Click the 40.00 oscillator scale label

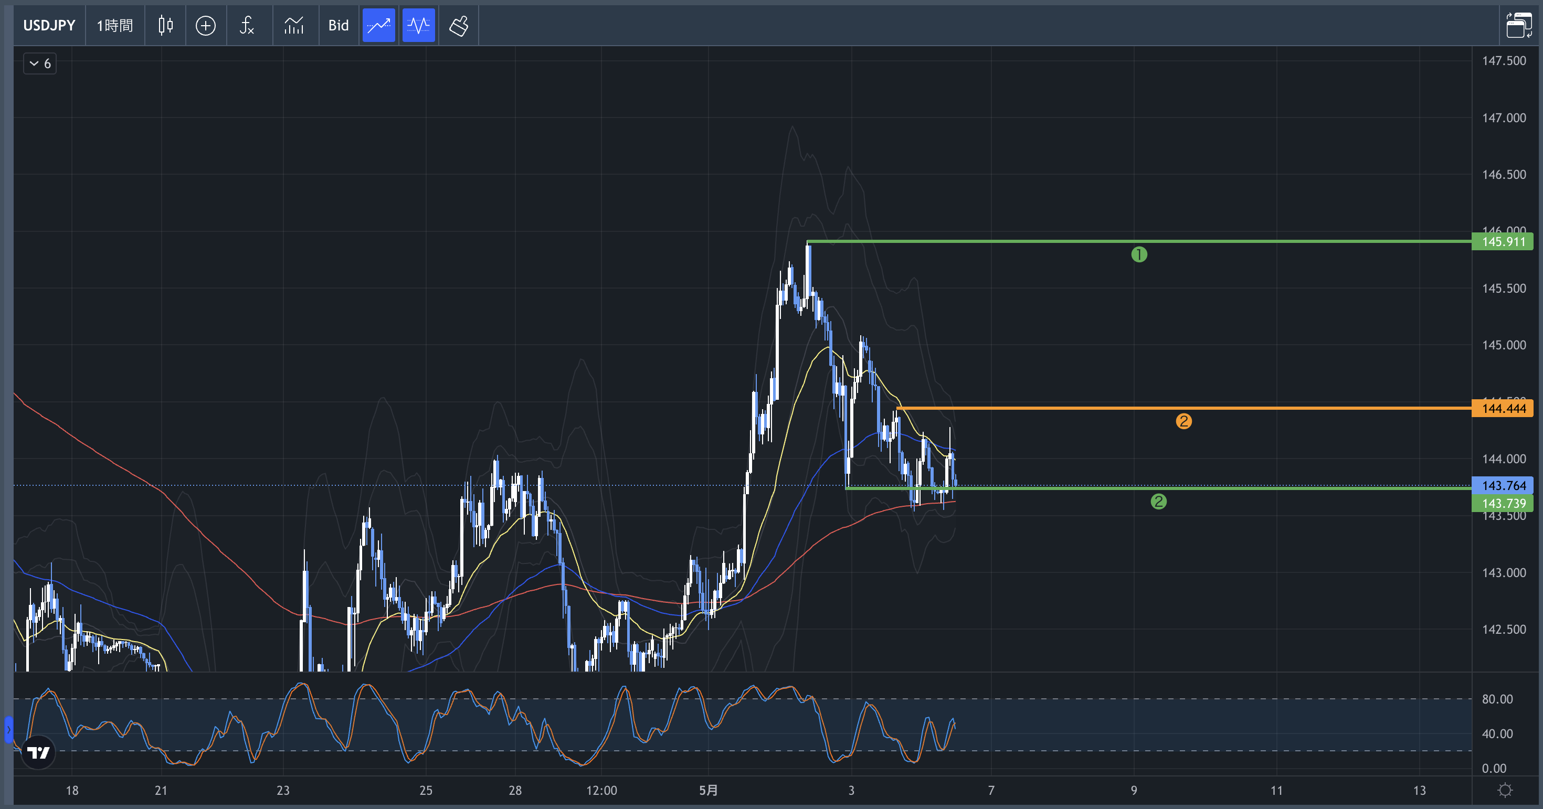(x=1497, y=734)
